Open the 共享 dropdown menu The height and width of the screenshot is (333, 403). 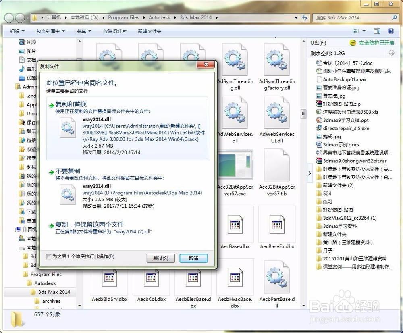point(84,31)
